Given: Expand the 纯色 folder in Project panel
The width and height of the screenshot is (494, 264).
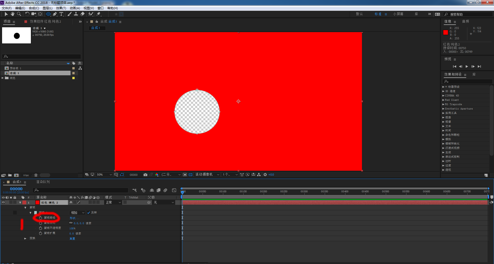Looking at the screenshot, I should pos(3,78).
